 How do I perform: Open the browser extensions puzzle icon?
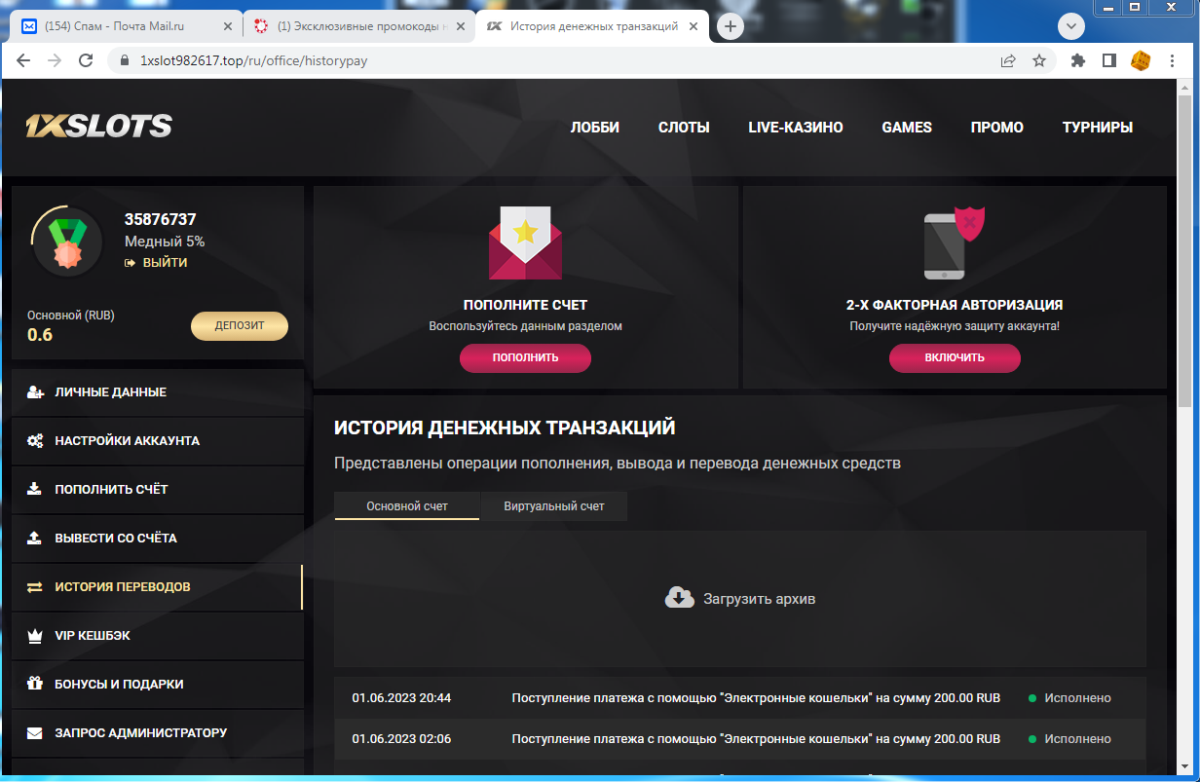tap(1077, 60)
